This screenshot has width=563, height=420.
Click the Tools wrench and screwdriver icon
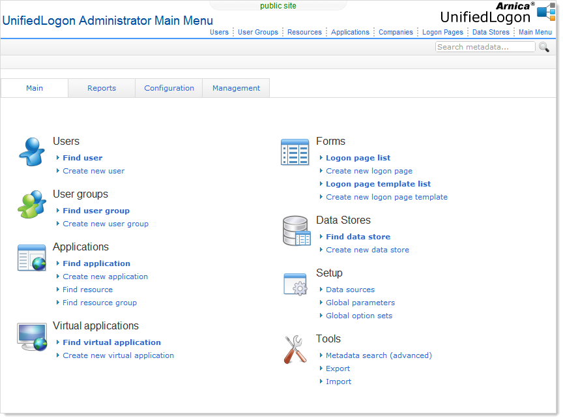(x=295, y=350)
